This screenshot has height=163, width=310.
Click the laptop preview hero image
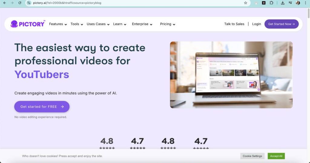point(231,75)
